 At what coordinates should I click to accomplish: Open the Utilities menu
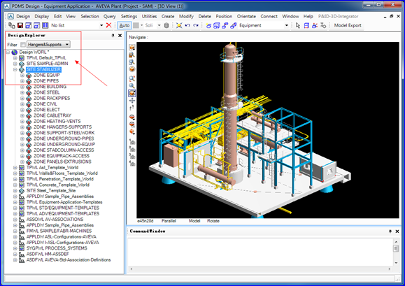click(x=149, y=16)
